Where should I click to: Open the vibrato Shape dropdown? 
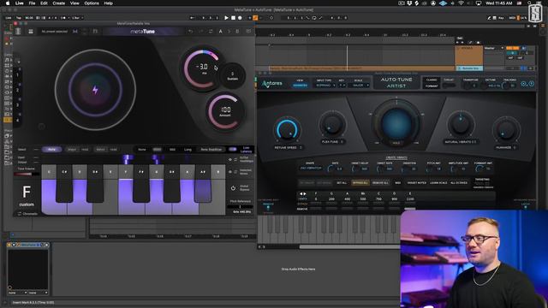click(x=310, y=169)
